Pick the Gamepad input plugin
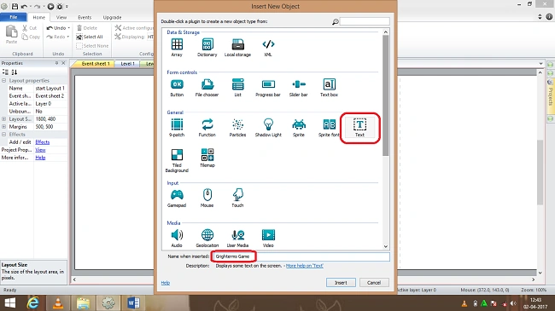This screenshot has height=311, width=555. (177, 198)
